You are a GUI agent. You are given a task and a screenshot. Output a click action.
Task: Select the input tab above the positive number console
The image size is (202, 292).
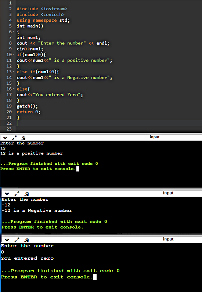155,137
